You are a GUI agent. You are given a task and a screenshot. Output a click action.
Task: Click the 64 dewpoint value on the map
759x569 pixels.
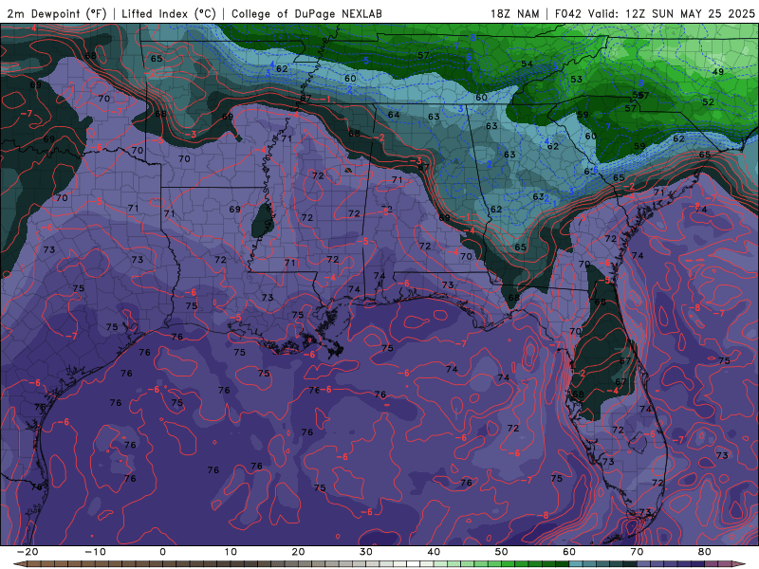pyautogui.click(x=394, y=115)
